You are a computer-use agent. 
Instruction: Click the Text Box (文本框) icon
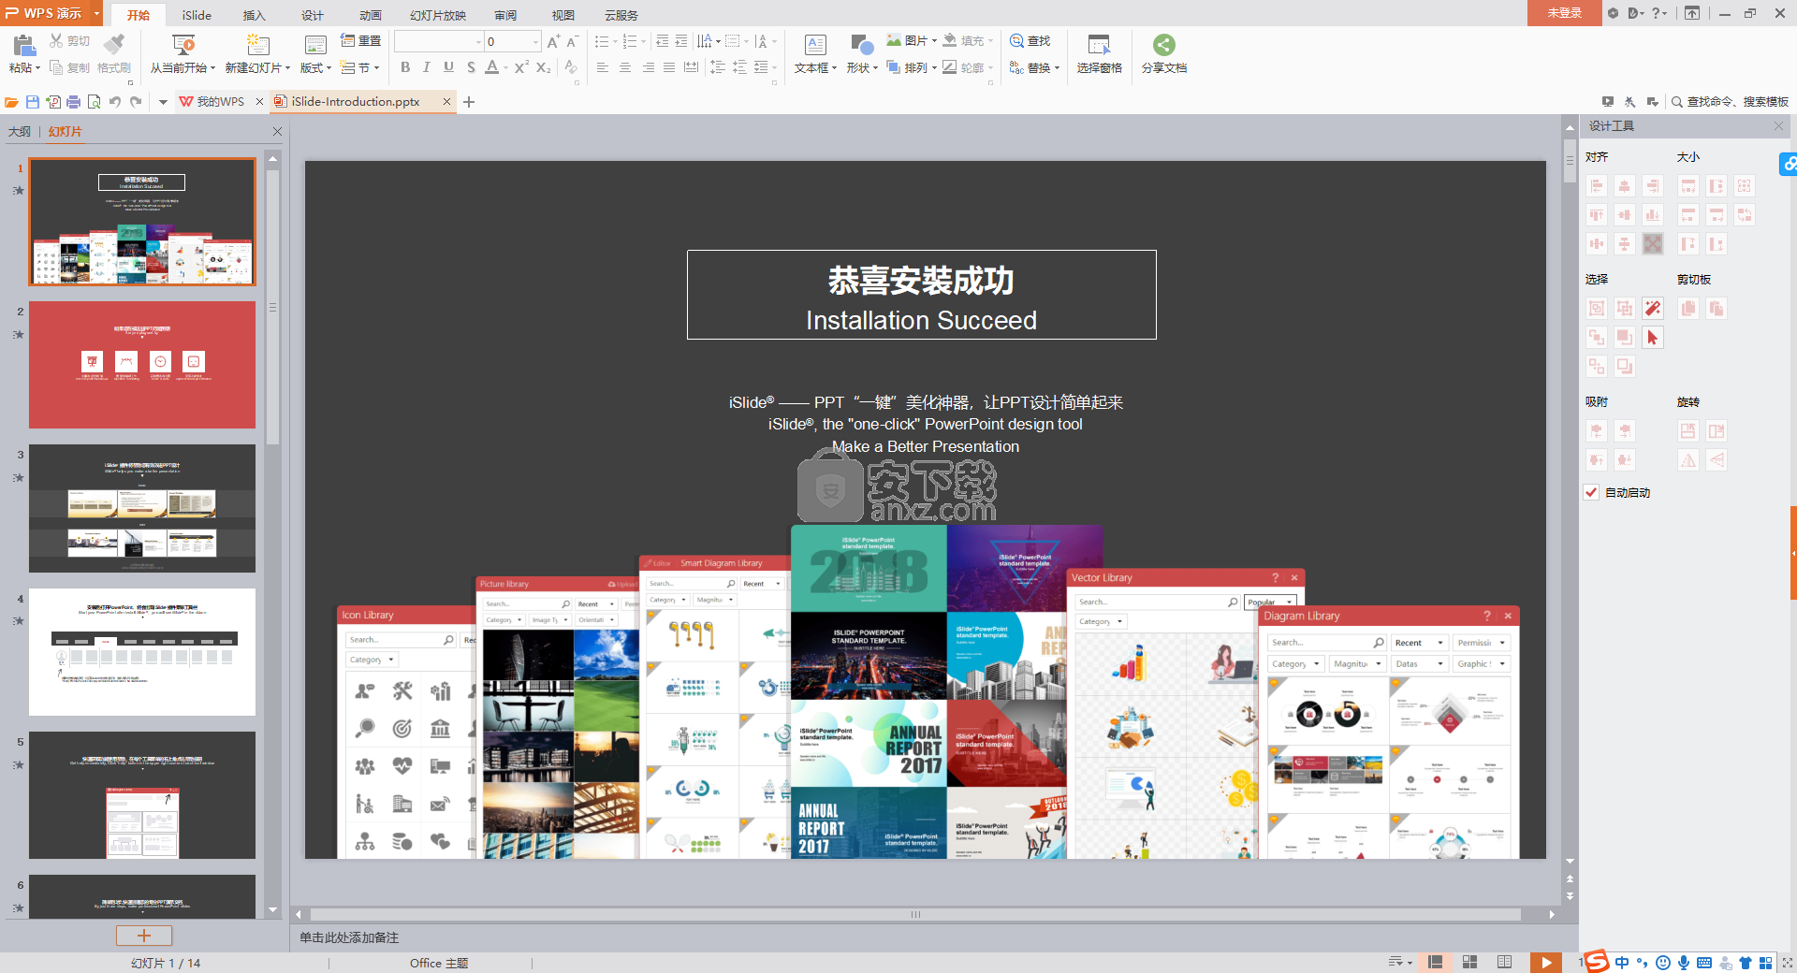(815, 45)
